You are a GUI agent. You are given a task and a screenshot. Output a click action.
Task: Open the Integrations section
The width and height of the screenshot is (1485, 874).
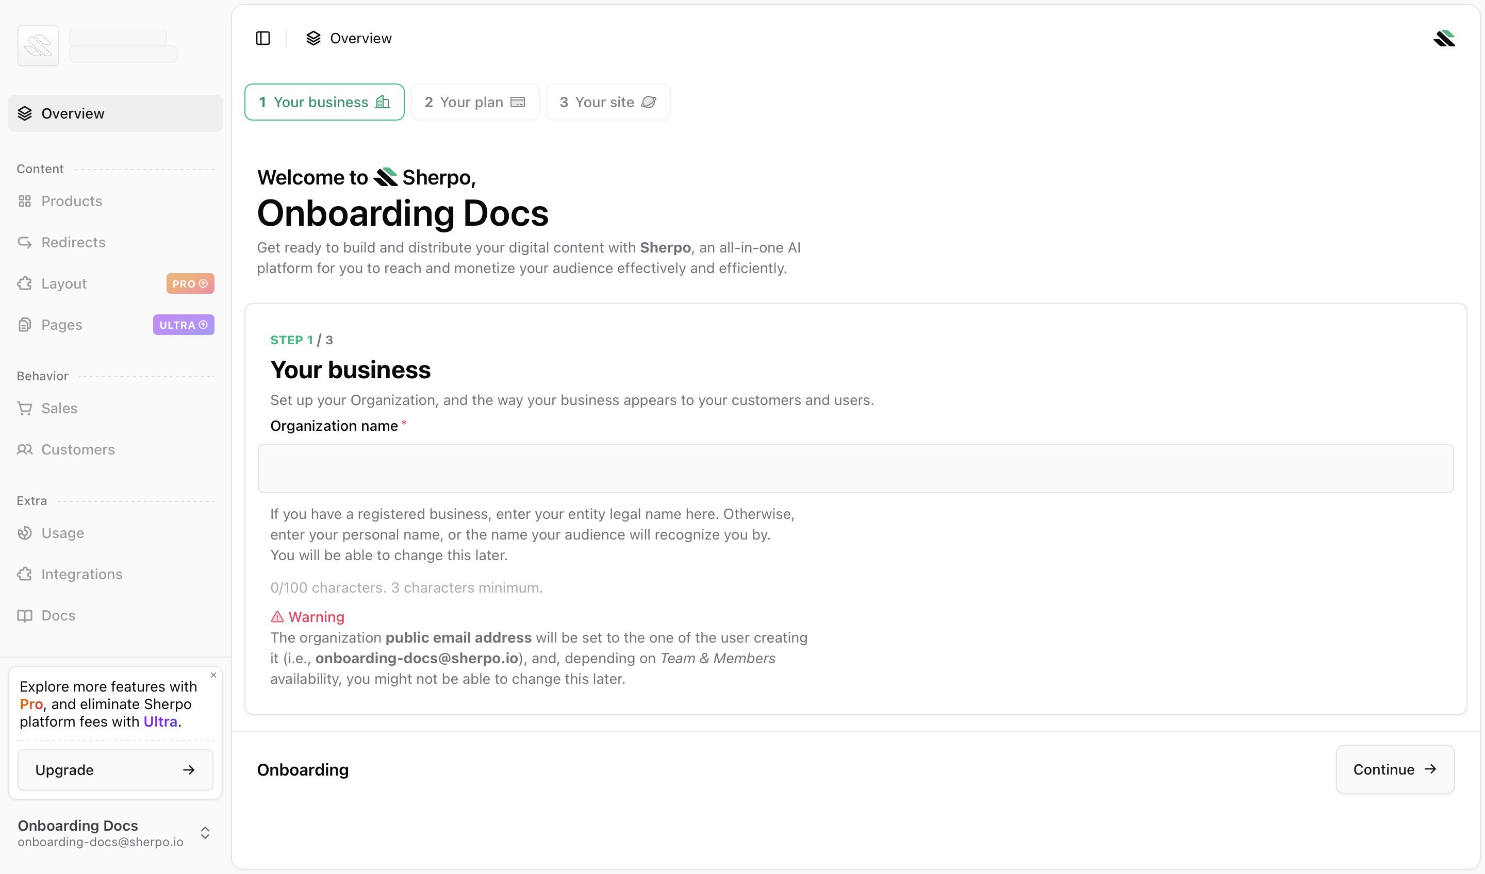pyautogui.click(x=82, y=574)
